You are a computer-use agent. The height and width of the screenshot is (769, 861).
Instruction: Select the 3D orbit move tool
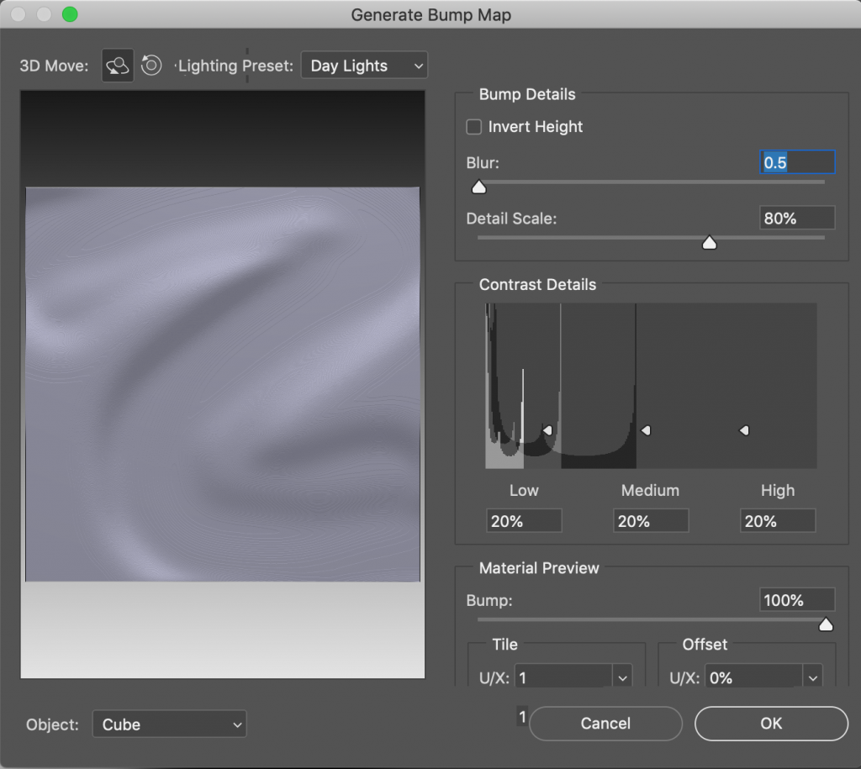coord(117,65)
